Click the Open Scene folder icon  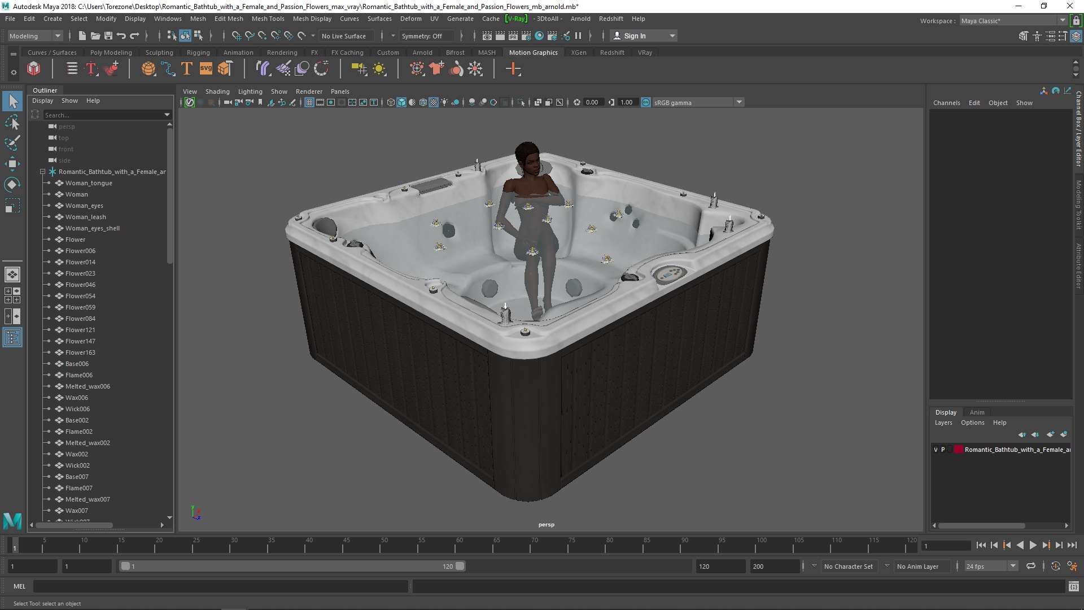pos(95,36)
